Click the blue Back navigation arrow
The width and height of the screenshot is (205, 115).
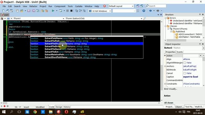click(150, 11)
